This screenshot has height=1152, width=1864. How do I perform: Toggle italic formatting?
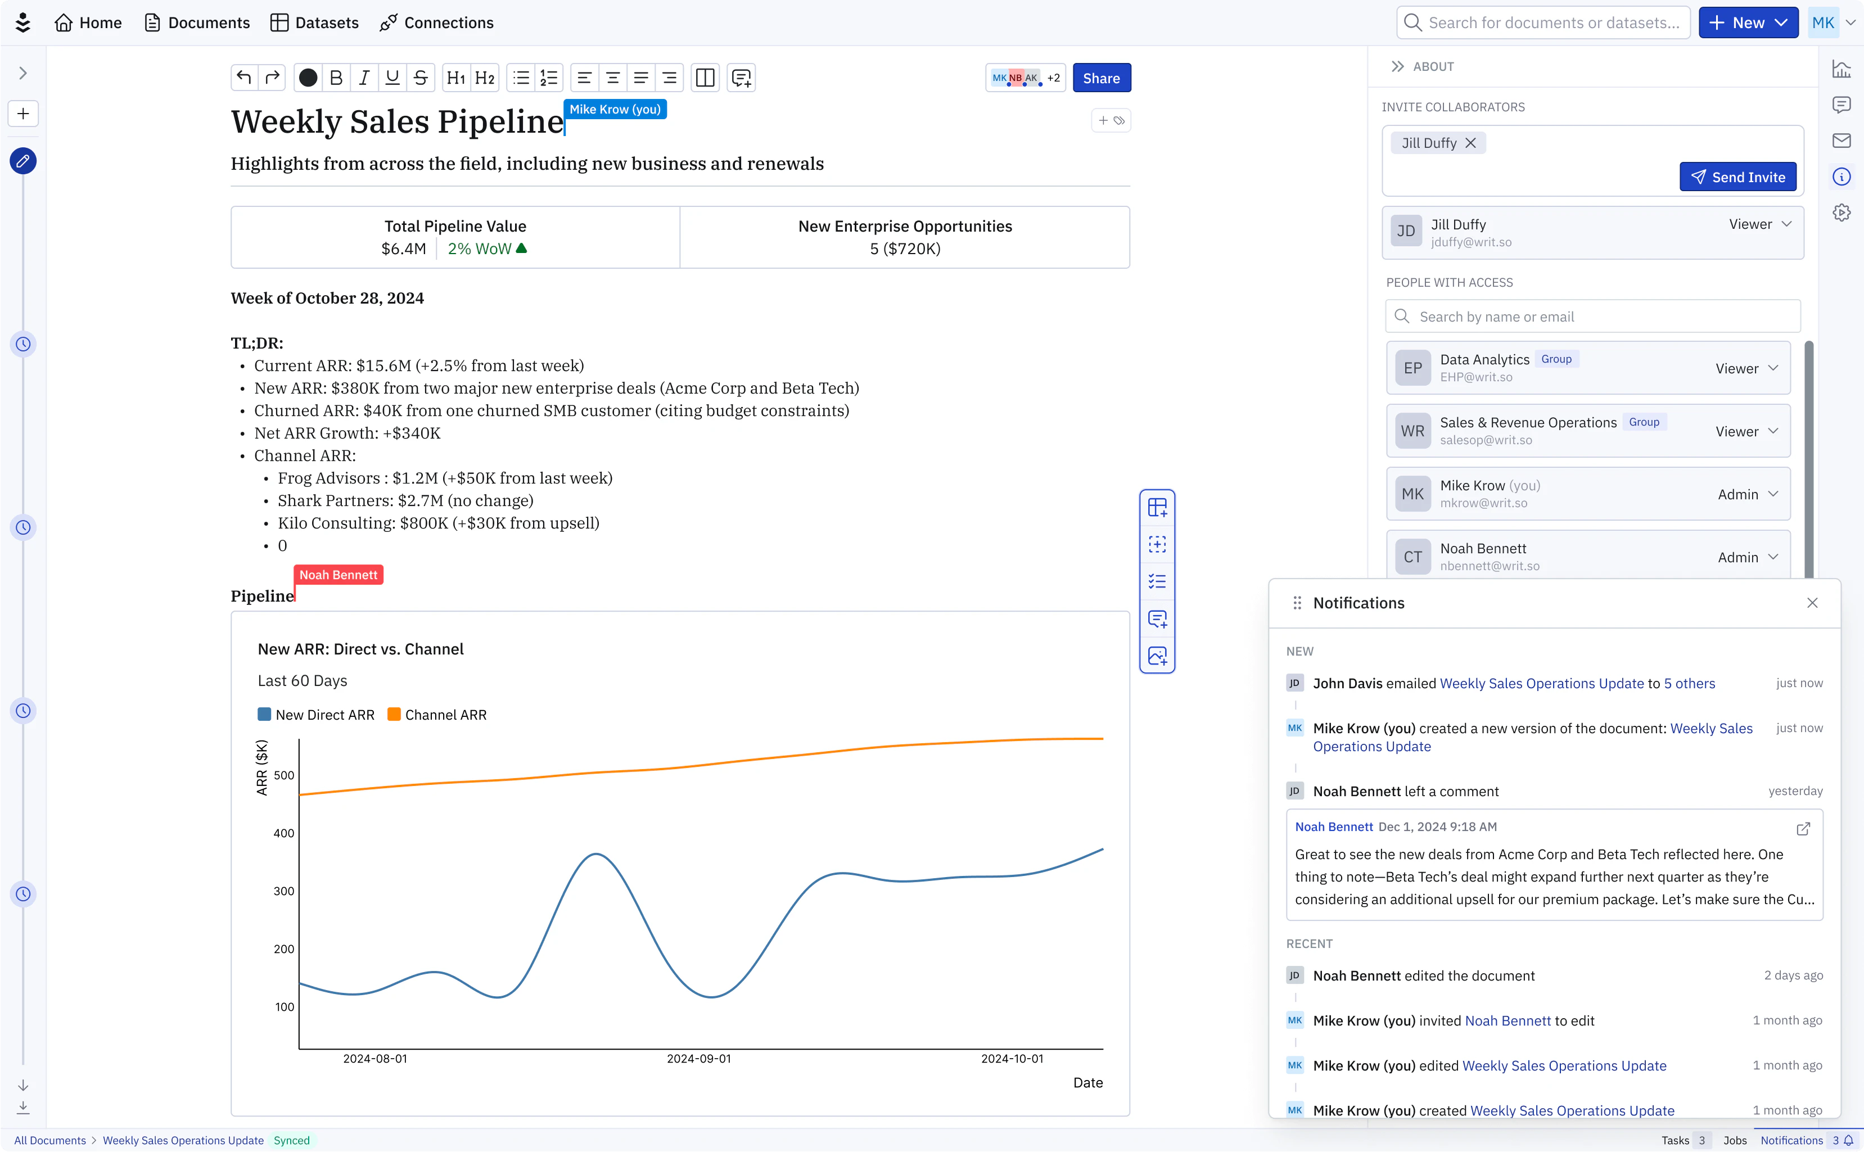coord(363,77)
